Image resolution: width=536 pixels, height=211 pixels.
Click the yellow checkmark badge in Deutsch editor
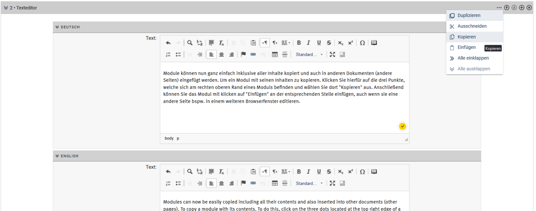pos(402,126)
